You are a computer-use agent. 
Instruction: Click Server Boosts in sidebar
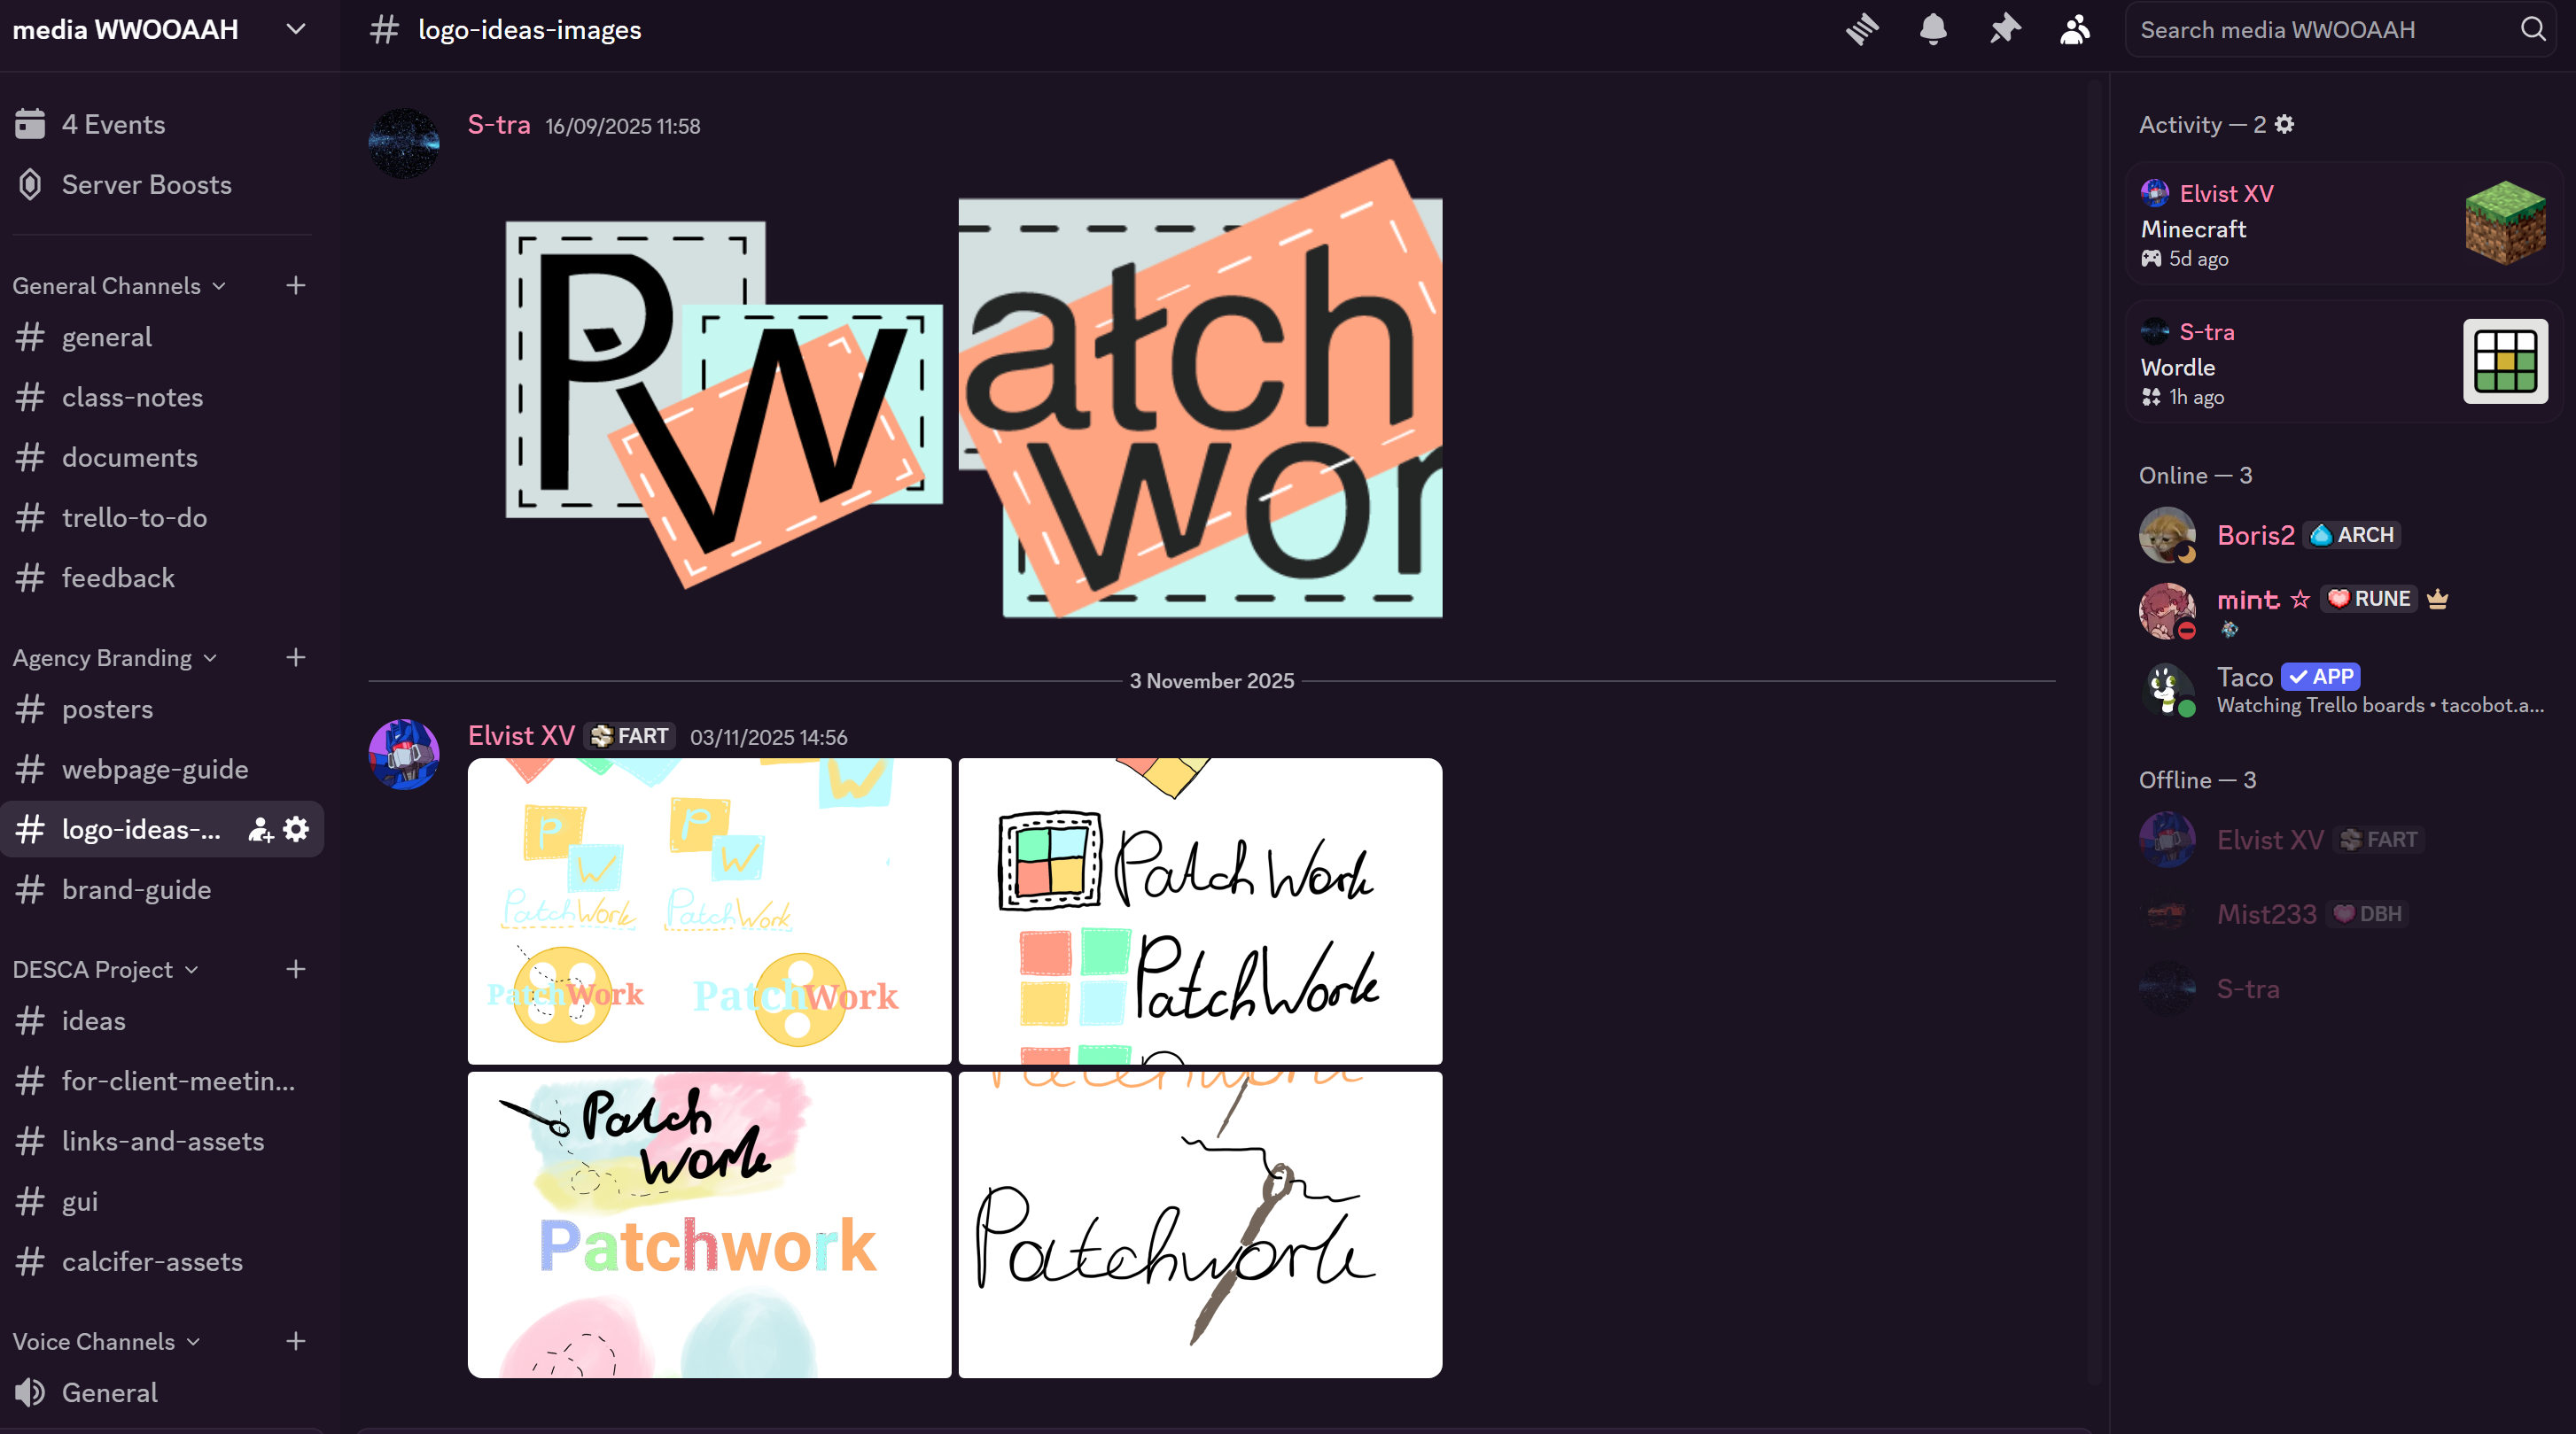(x=146, y=185)
